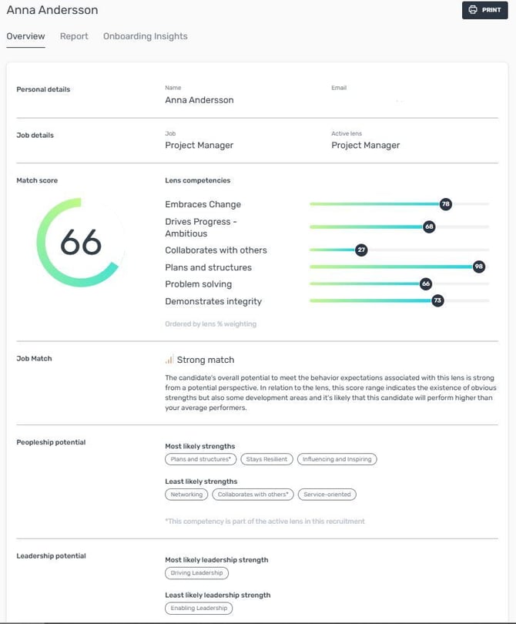Select the score badge showing 78 for Embraces Change
The image size is (516, 624).
pyautogui.click(x=445, y=205)
